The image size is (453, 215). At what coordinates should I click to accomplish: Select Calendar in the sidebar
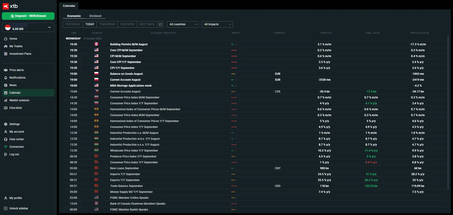click(28, 93)
